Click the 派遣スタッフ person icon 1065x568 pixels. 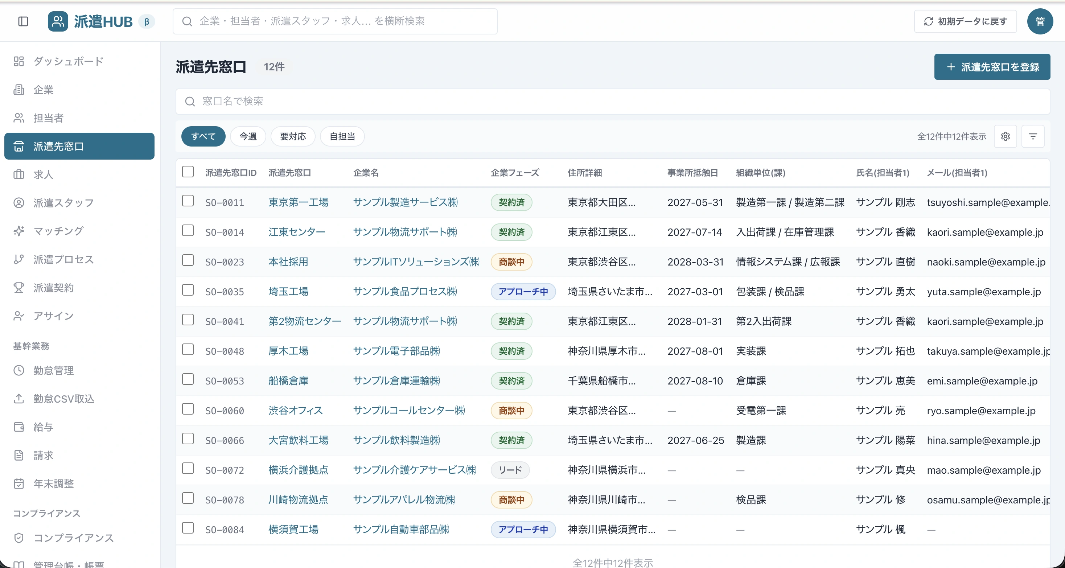(18, 202)
